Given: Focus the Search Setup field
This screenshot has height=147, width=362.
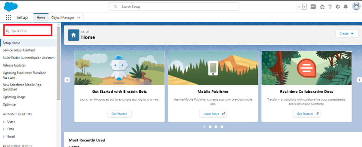Looking at the screenshot, I should [x=174, y=7].
